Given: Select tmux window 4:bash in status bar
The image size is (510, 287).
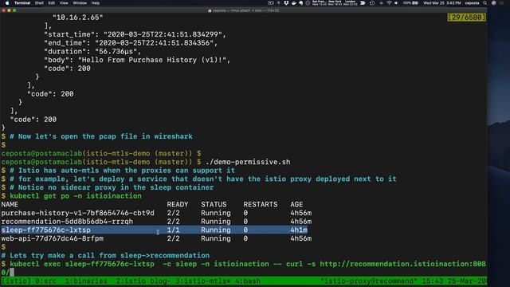Looking at the screenshot, I should click(248, 281).
